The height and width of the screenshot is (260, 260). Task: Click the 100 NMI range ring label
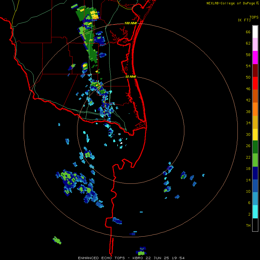131,23
